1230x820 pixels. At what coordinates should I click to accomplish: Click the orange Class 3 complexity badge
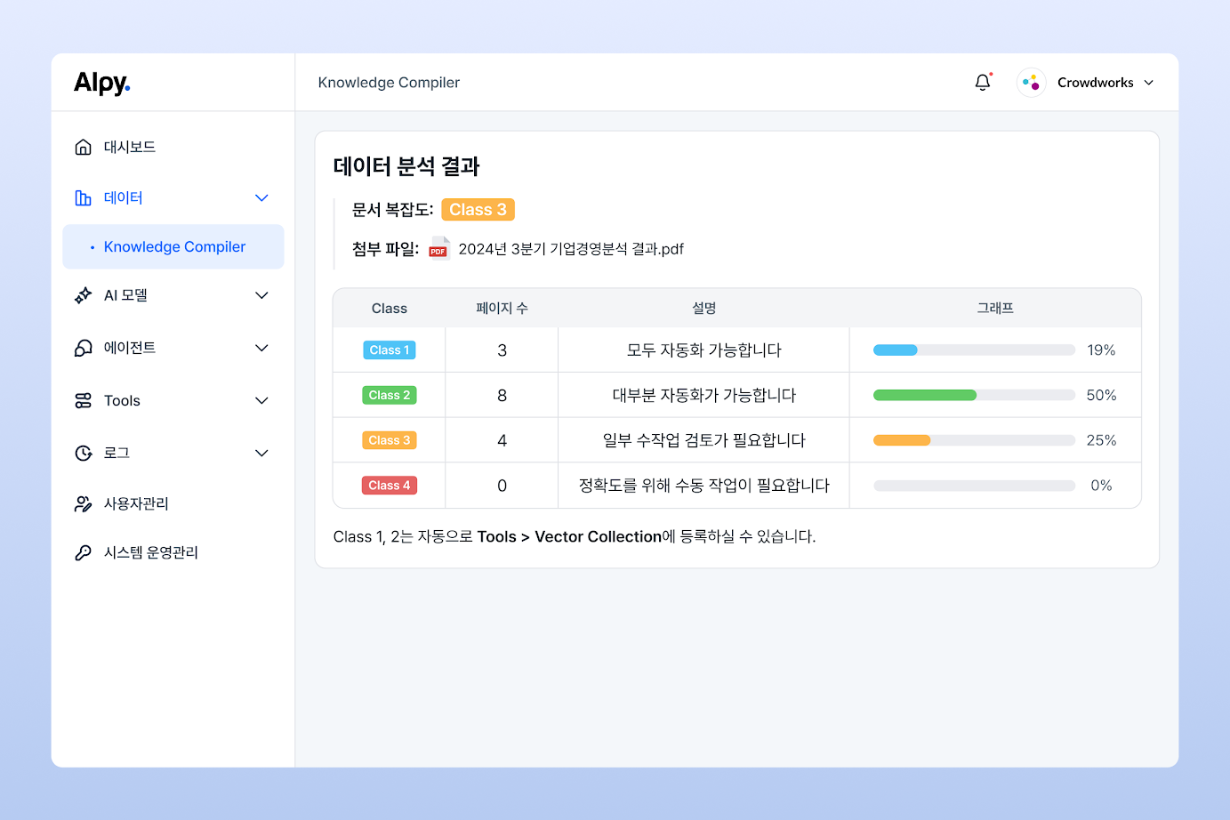click(x=478, y=210)
